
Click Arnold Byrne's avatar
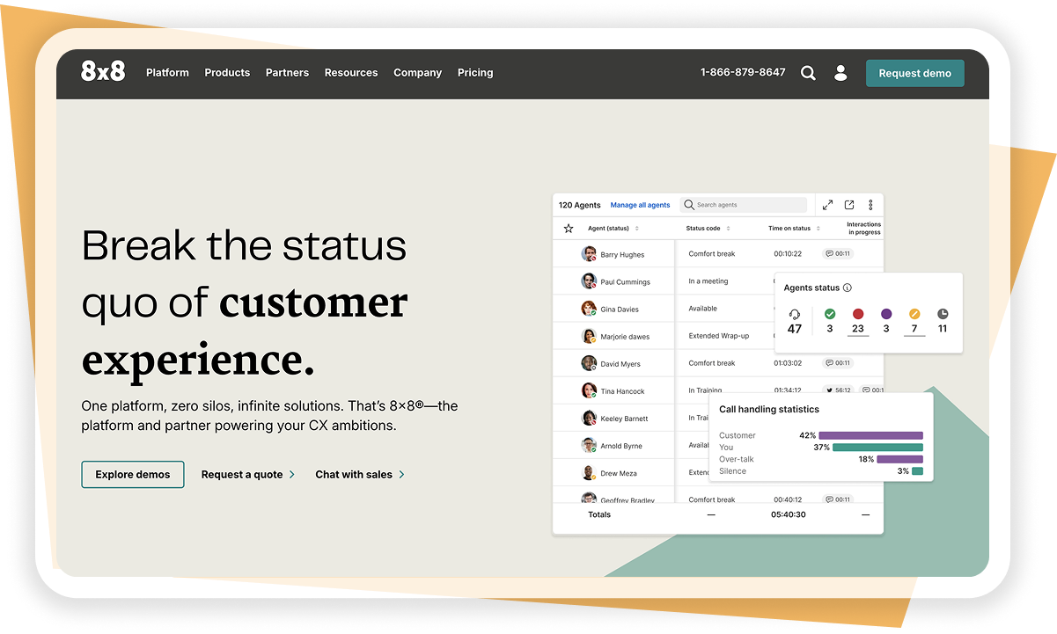589,445
